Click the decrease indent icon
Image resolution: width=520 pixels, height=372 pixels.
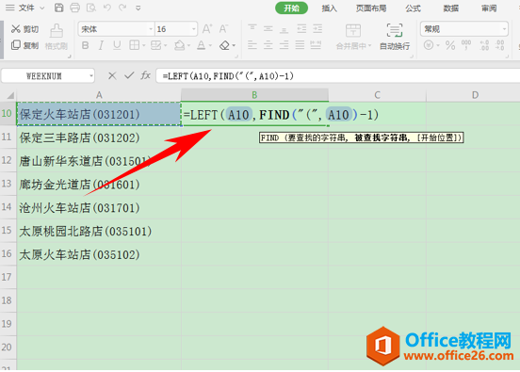tap(301, 28)
